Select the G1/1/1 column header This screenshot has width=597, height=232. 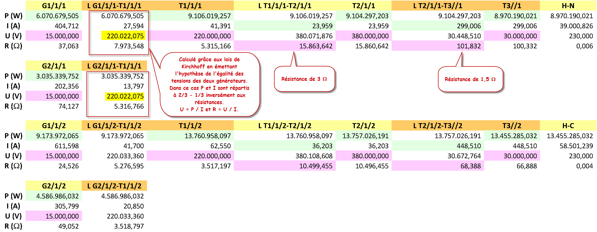(54, 6)
